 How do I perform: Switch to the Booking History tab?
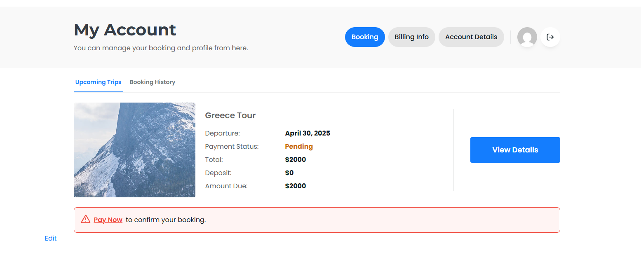click(x=152, y=82)
